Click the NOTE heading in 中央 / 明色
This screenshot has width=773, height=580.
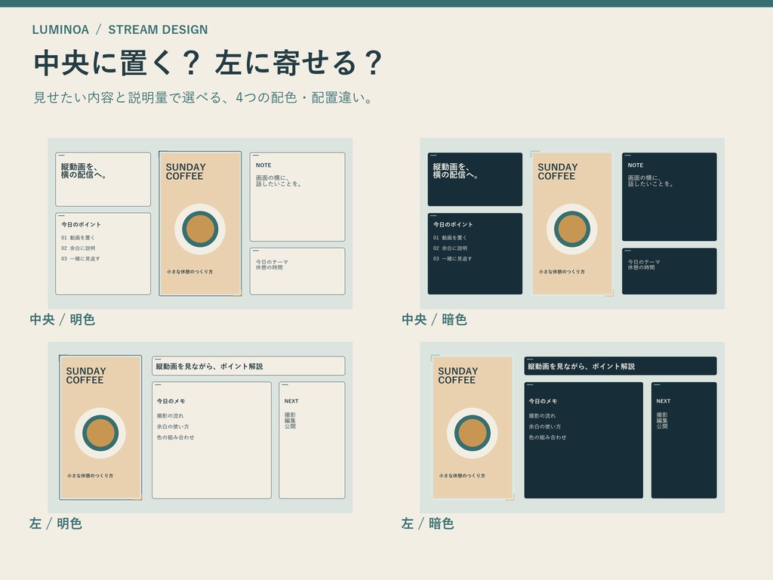263,165
